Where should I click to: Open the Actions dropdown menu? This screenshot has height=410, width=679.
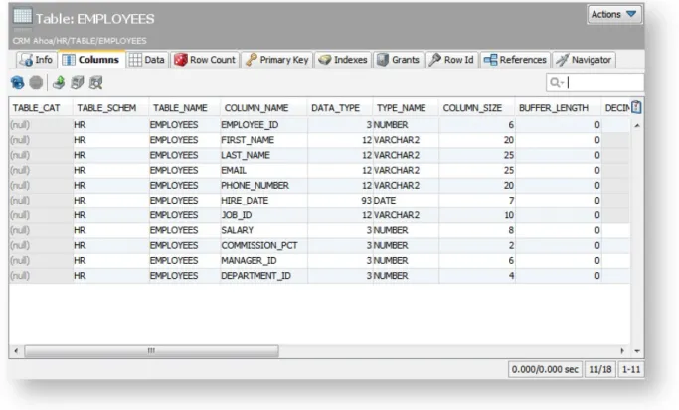click(x=613, y=14)
